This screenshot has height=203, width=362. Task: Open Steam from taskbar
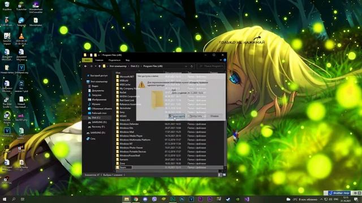click(228, 199)
